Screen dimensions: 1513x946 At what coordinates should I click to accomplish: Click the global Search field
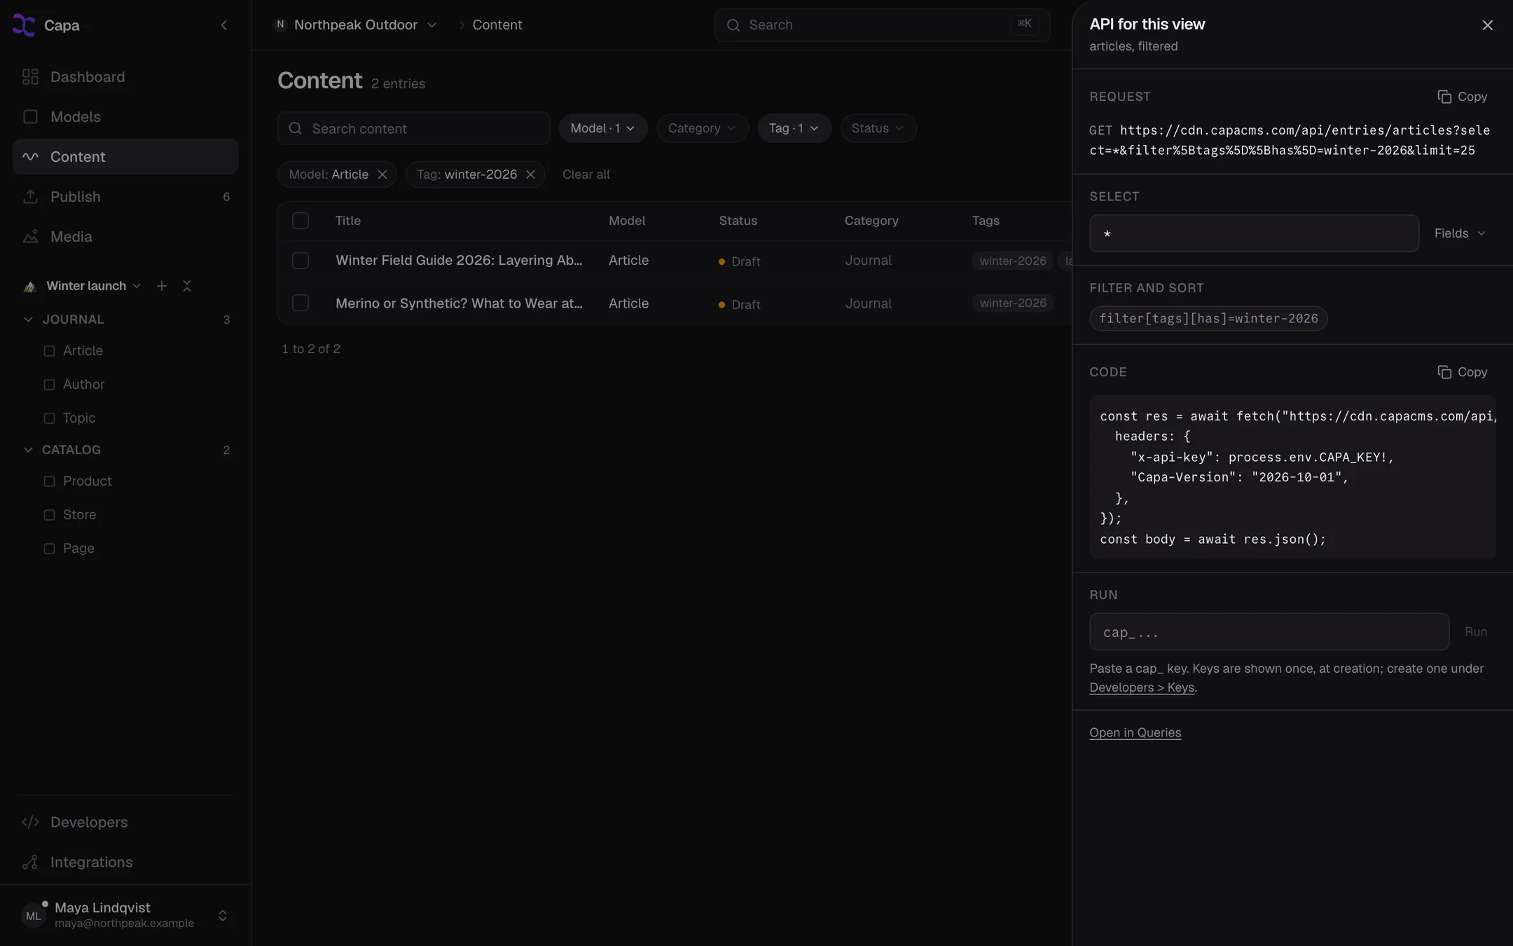882,25
